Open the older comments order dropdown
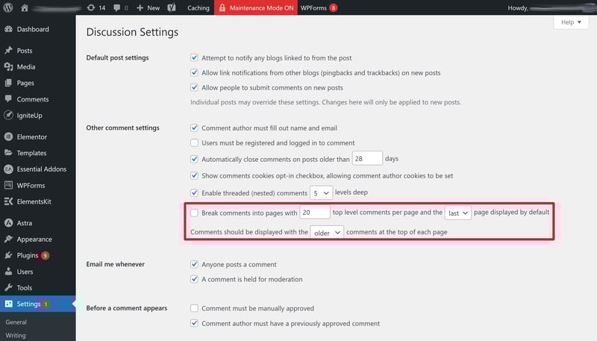 click(327, 233)
